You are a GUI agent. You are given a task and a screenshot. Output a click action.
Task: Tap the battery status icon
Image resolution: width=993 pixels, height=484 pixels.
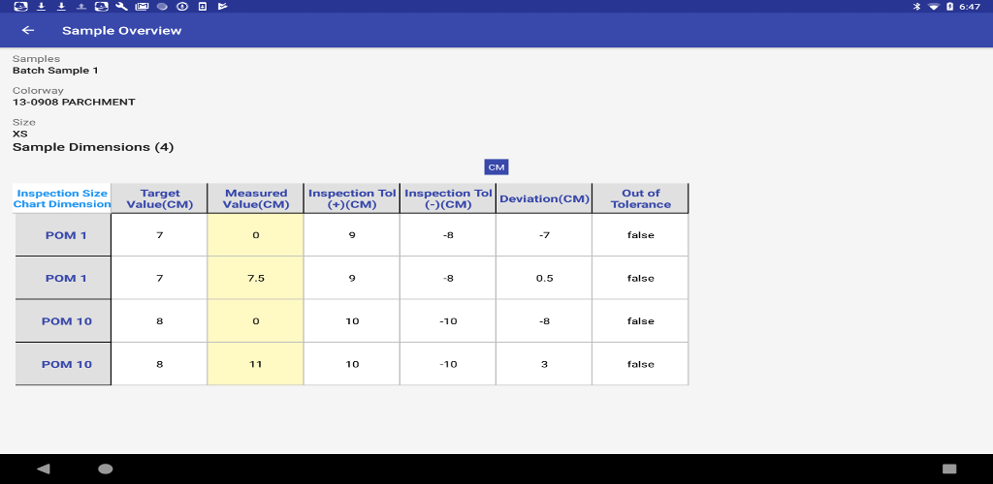pyautogui.click(x=950, y=7)
